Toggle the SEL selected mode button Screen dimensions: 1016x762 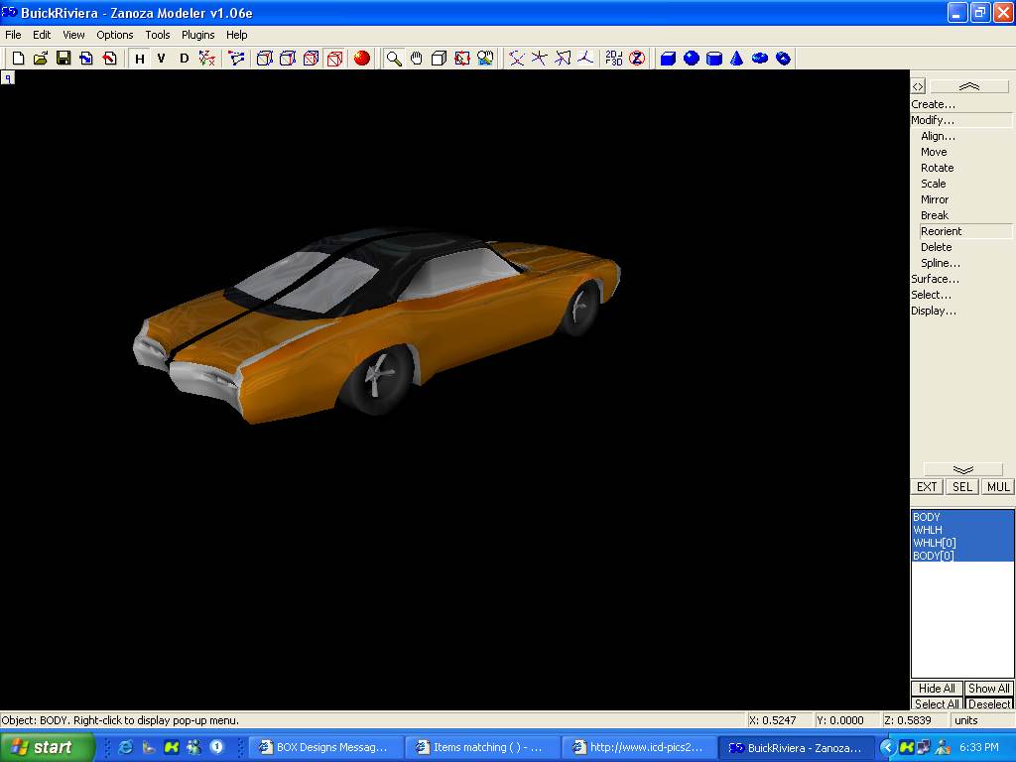962,487
